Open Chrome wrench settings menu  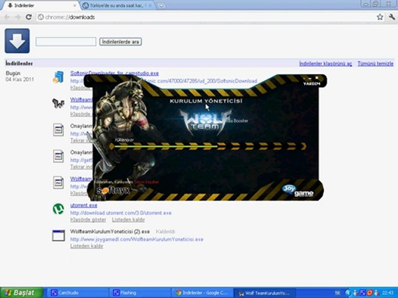(392, 17)
